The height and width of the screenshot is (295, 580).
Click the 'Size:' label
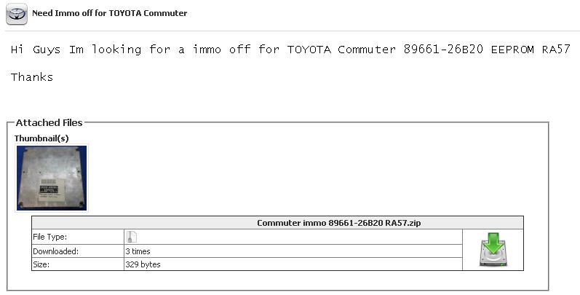43,264
